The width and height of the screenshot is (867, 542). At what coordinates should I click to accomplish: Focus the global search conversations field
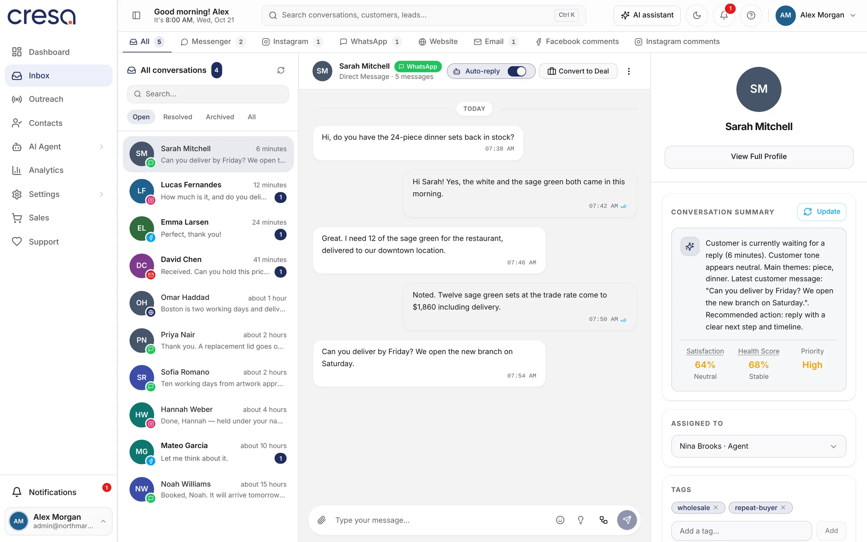[x=423, y=15]
